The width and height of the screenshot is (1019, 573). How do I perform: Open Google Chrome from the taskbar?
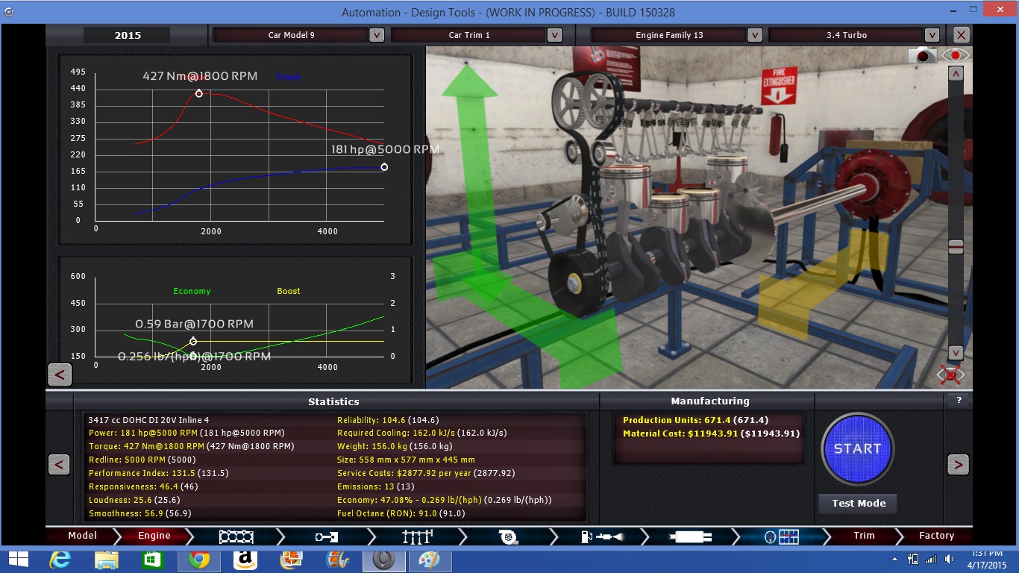199,560
